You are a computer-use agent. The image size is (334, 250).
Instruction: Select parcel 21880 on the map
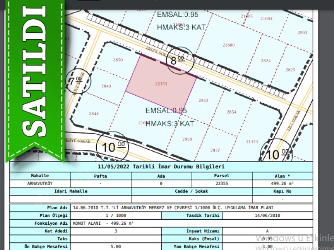(228, 45)
